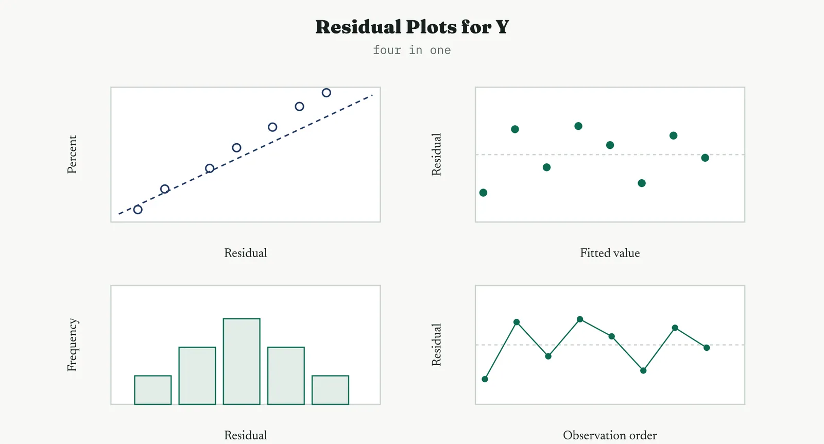Click the dashed reference line in probability plot
The image size is (824, 444).
[x=246, y=155]
